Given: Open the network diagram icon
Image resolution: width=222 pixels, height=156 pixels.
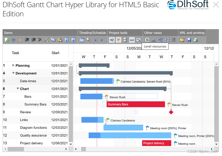Looking at the screenshot, I should click(160, 40).
